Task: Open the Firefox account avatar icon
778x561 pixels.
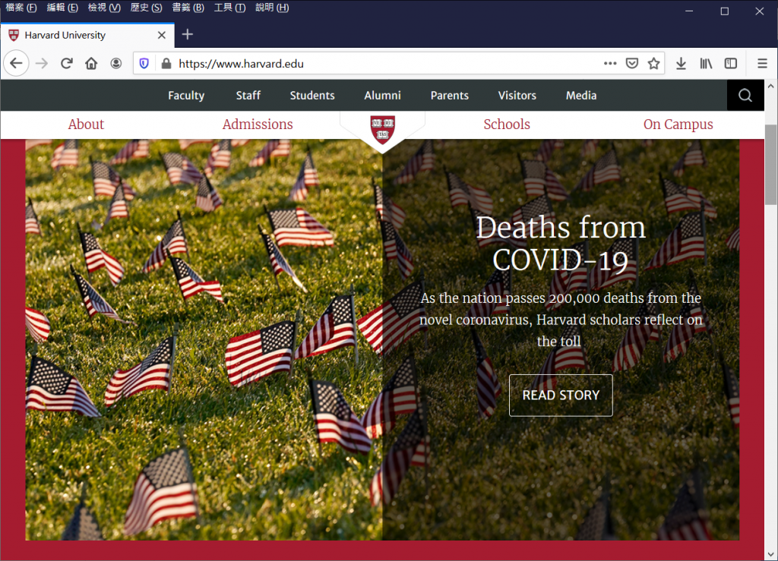Action: [x=116, y=64]
